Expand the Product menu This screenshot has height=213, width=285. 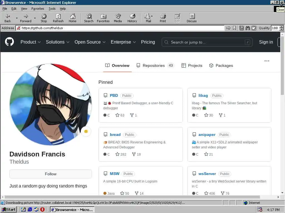click(x=31, y=42)
